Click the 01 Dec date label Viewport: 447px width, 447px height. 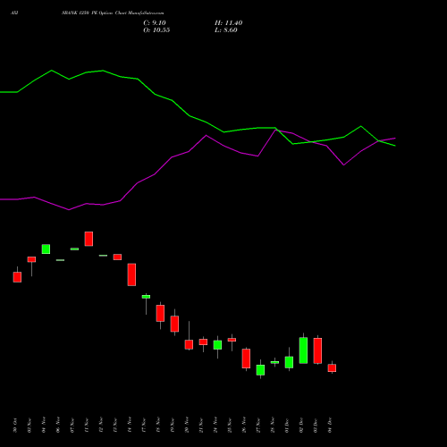[x=287, y=426]
